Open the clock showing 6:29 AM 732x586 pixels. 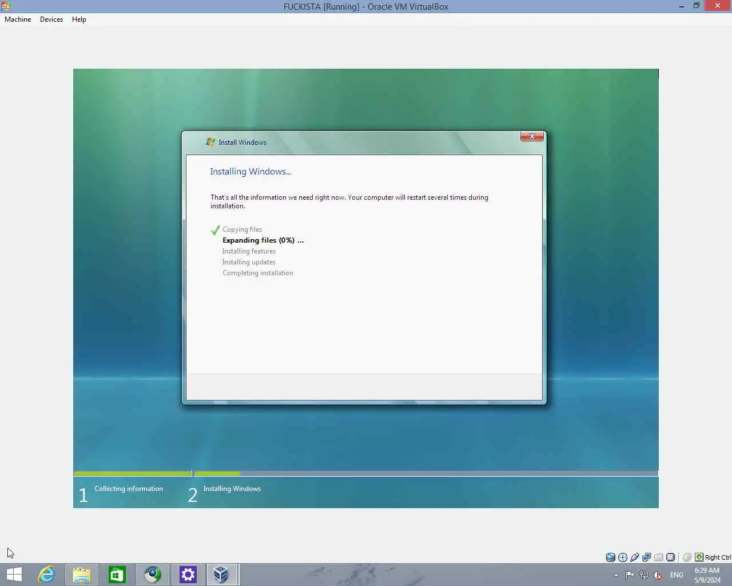coord(707,575)
